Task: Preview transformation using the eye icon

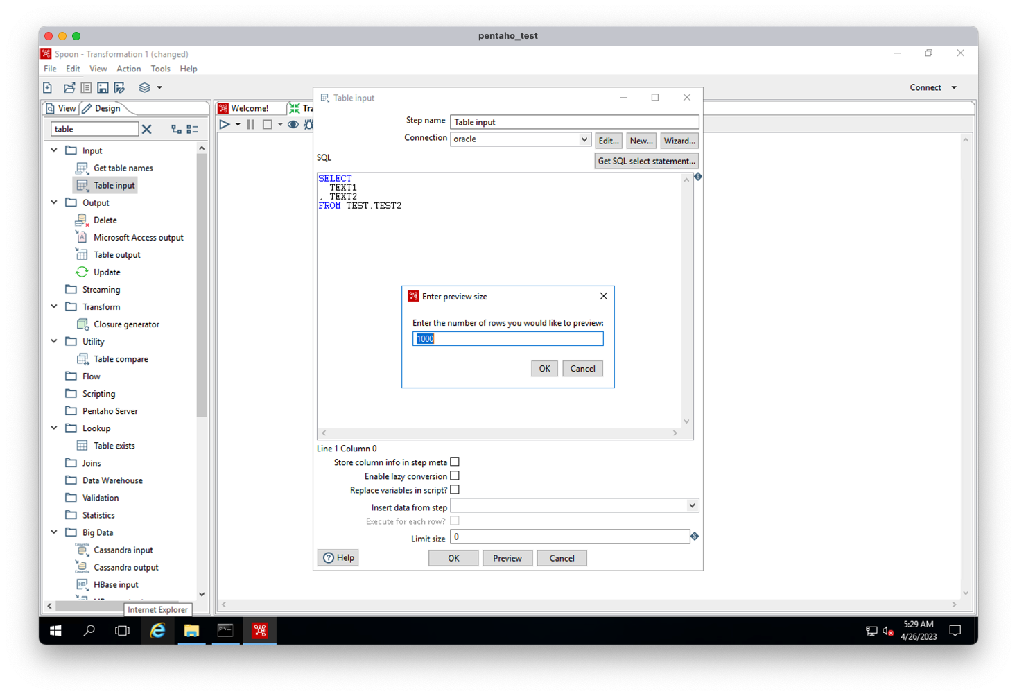Action: [293, 125]
